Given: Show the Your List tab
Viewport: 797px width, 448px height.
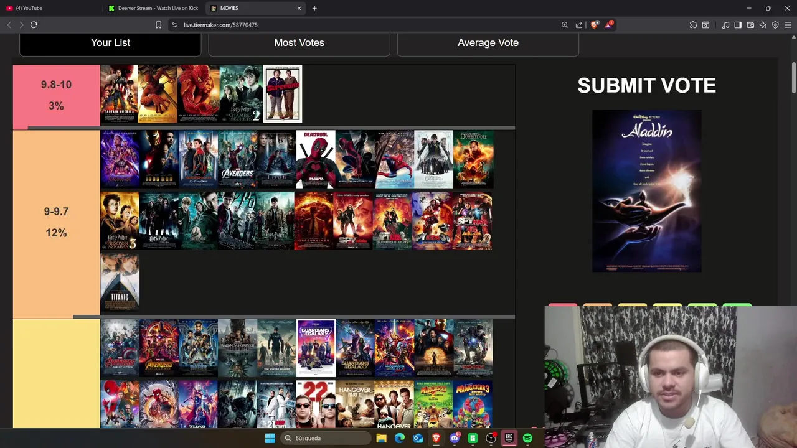Looking at the screenshot, I should pos(110,43).
